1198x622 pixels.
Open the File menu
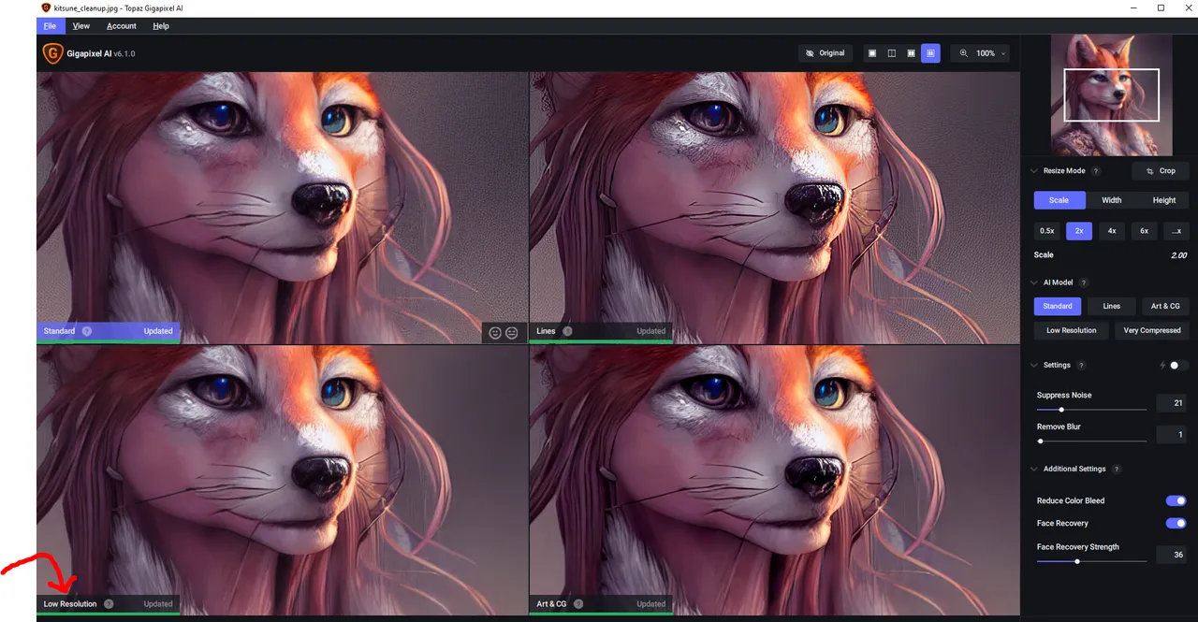tap(50, 26)
